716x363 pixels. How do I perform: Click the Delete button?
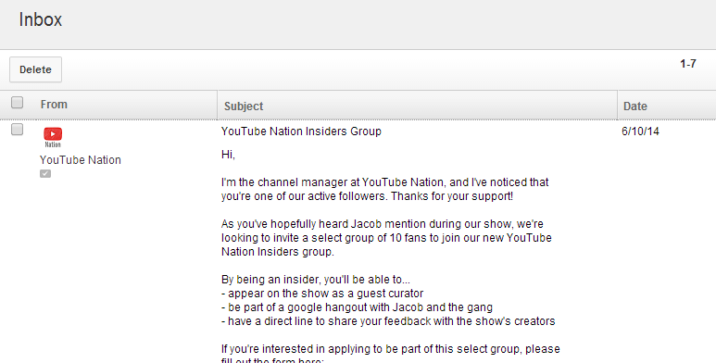[x=35, y=69]
